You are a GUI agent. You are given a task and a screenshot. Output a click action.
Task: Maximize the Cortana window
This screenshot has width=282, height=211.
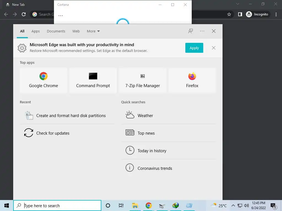[173, 5]
